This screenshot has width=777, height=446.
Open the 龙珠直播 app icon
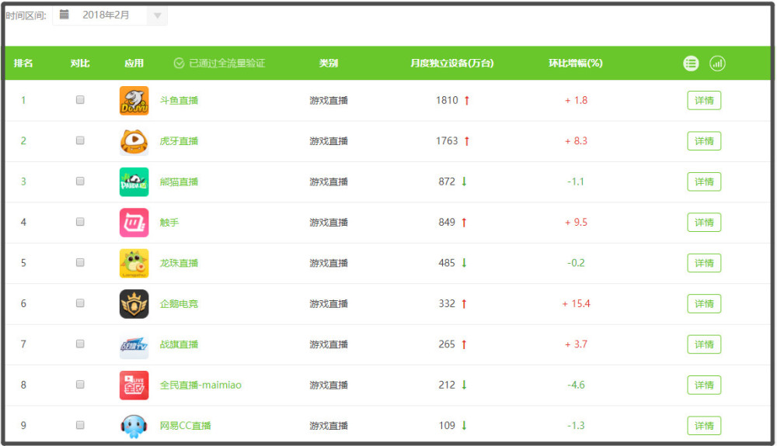coord(134,263)
